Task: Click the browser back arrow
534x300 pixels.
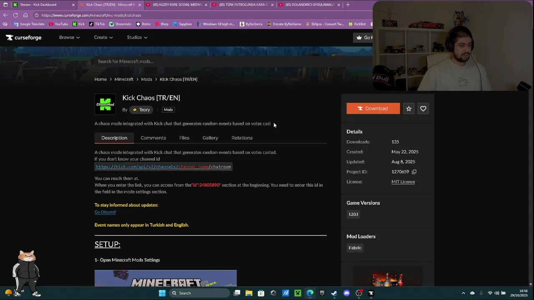Action: pos(5,15)
